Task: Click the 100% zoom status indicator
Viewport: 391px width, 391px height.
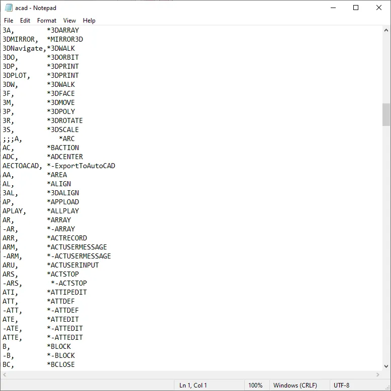Action: coord(255,385)
